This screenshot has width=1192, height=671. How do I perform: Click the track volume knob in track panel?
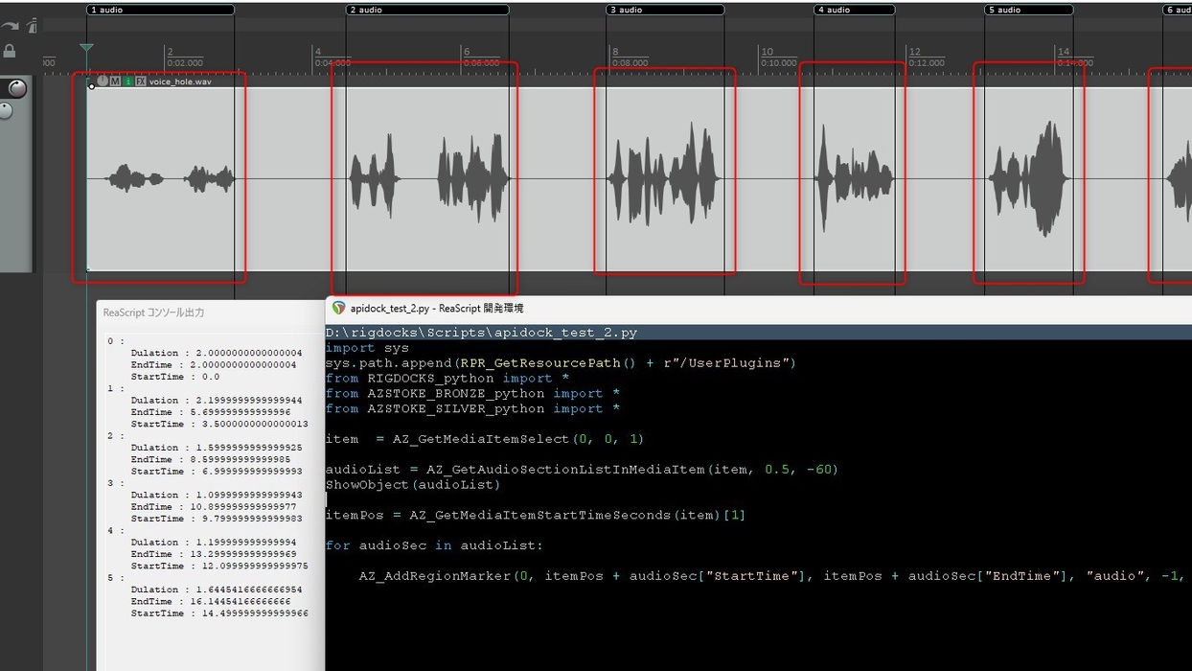17,89
